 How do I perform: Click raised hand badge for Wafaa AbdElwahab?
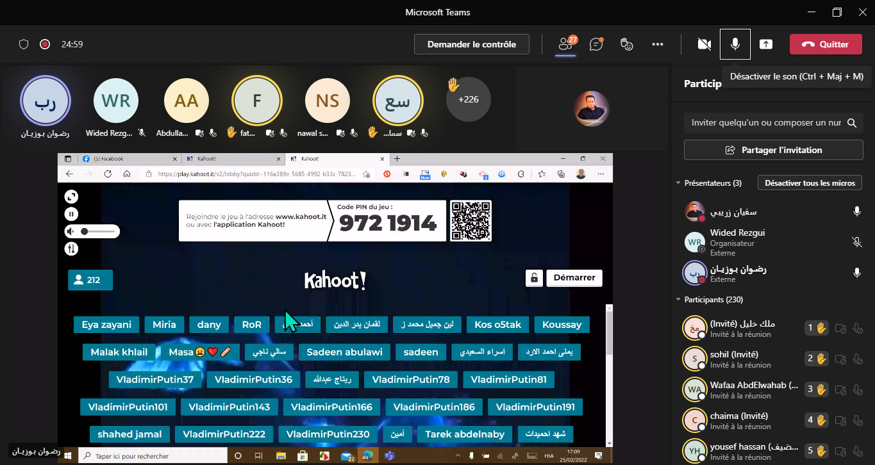click(816, 389)
